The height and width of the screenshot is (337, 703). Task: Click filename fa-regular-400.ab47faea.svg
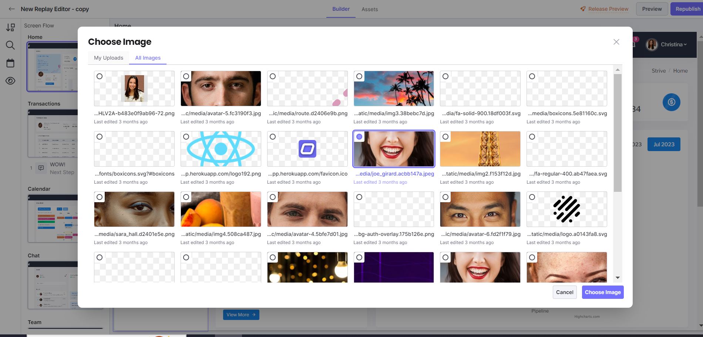pos(568,174)
